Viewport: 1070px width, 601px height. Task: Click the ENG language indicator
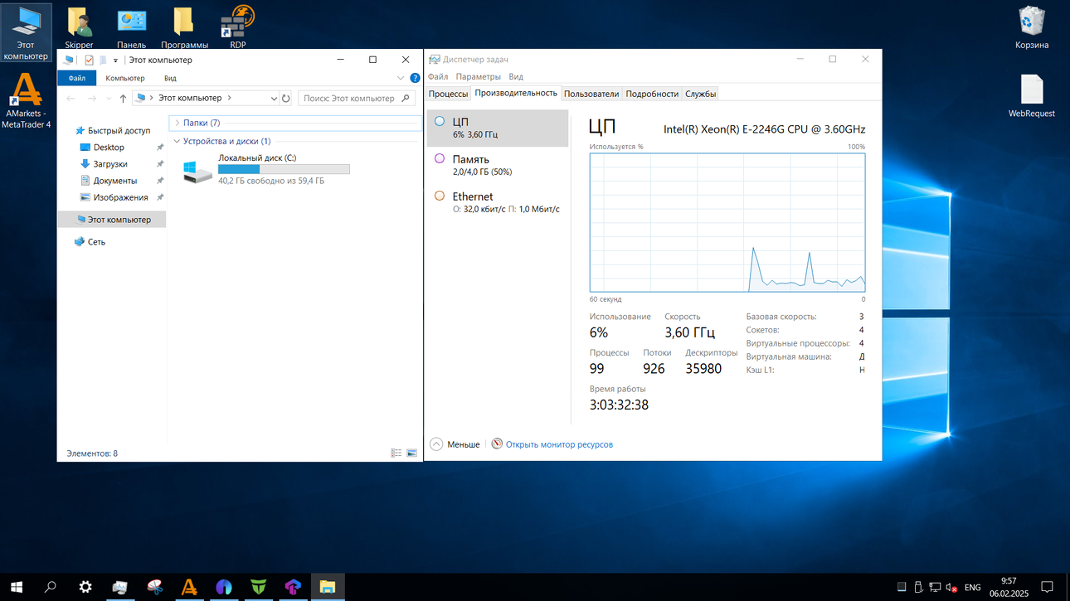(972, 587)
